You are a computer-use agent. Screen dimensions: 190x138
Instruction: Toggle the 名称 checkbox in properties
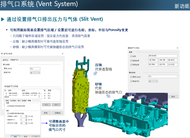point(131,56)
